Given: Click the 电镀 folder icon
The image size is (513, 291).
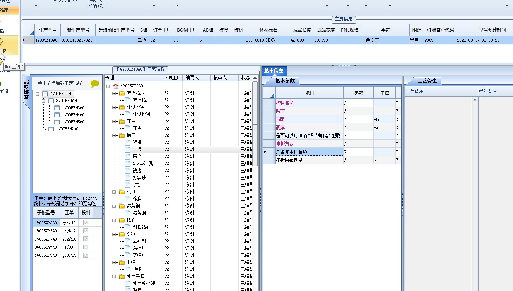Looking at the screenshot, I should pos(122,262).
